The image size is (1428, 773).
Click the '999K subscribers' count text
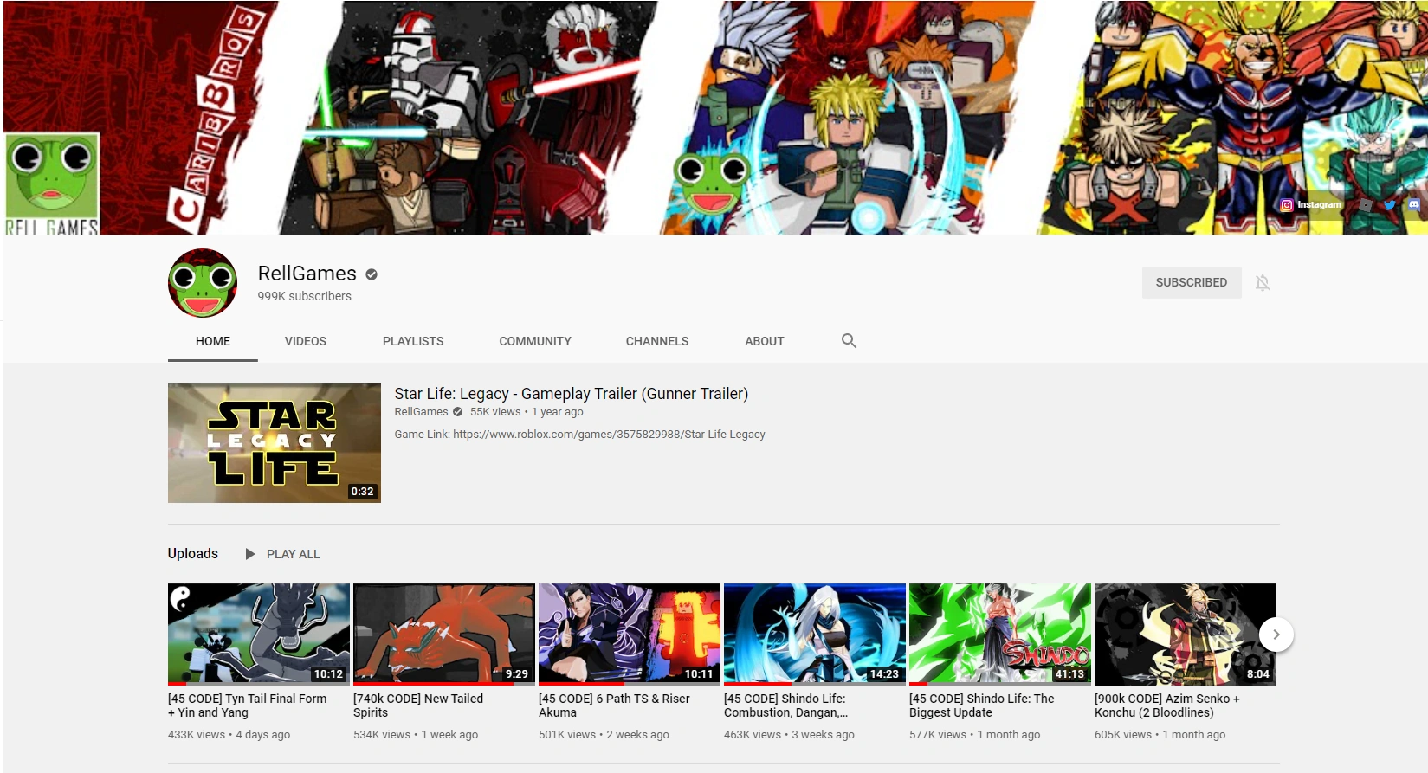click(x=305, y=296)
